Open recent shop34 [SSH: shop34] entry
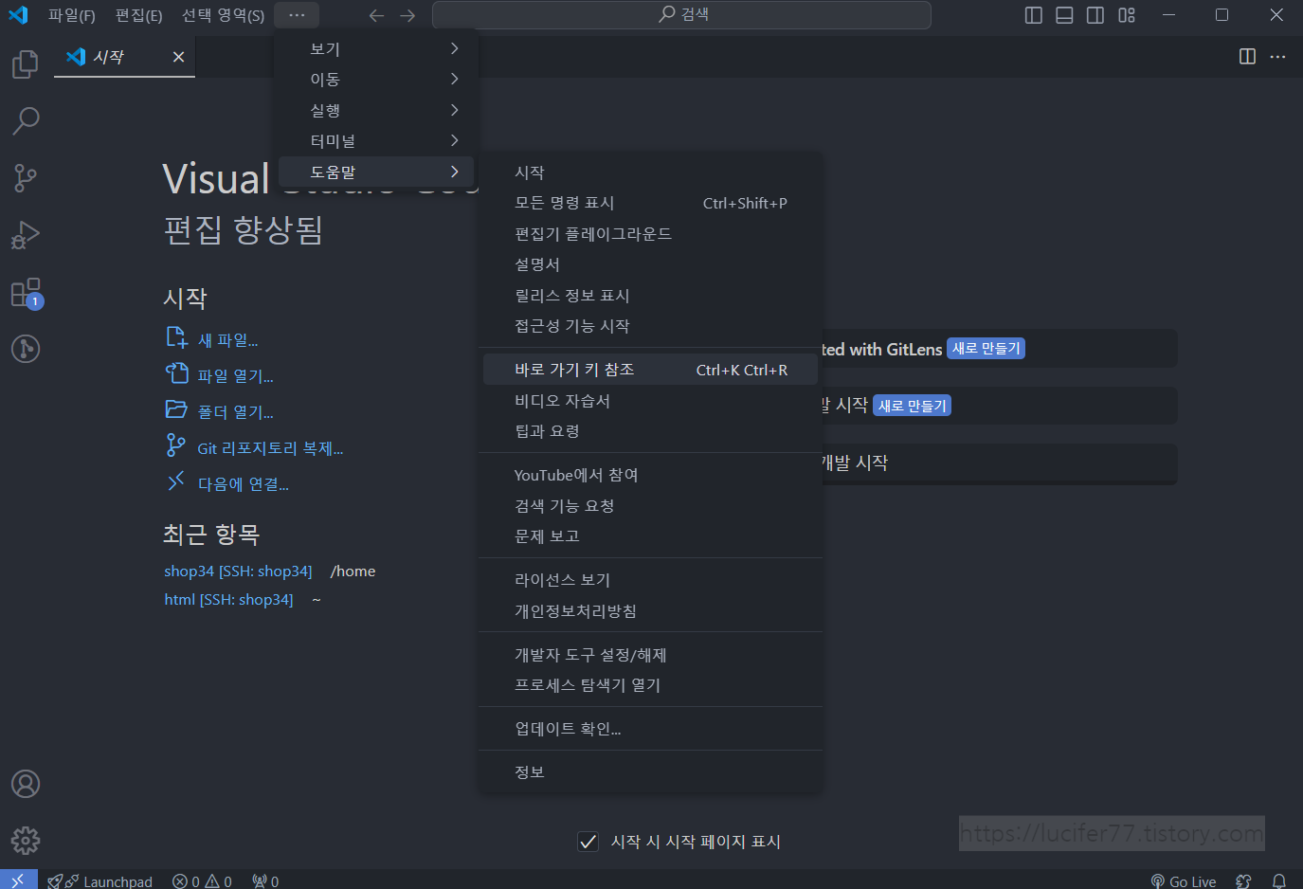Viewport: 1303px width, 889px height. point(238,571)
